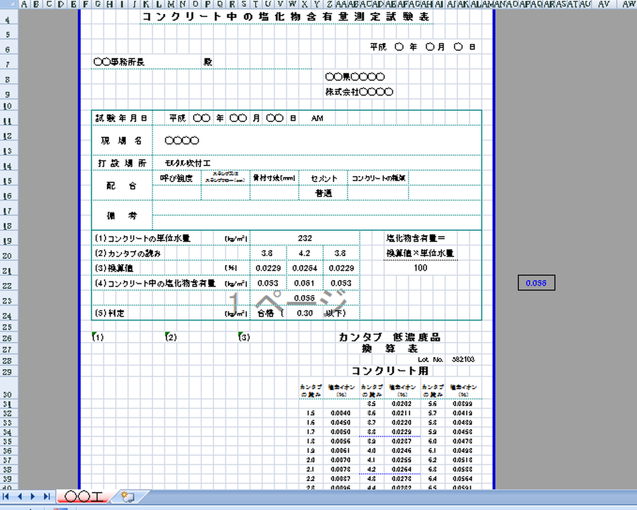This screenshot has width=637, height=510.
Task: Select the 〇〇工 sheet tab
Action: (84, 497)
